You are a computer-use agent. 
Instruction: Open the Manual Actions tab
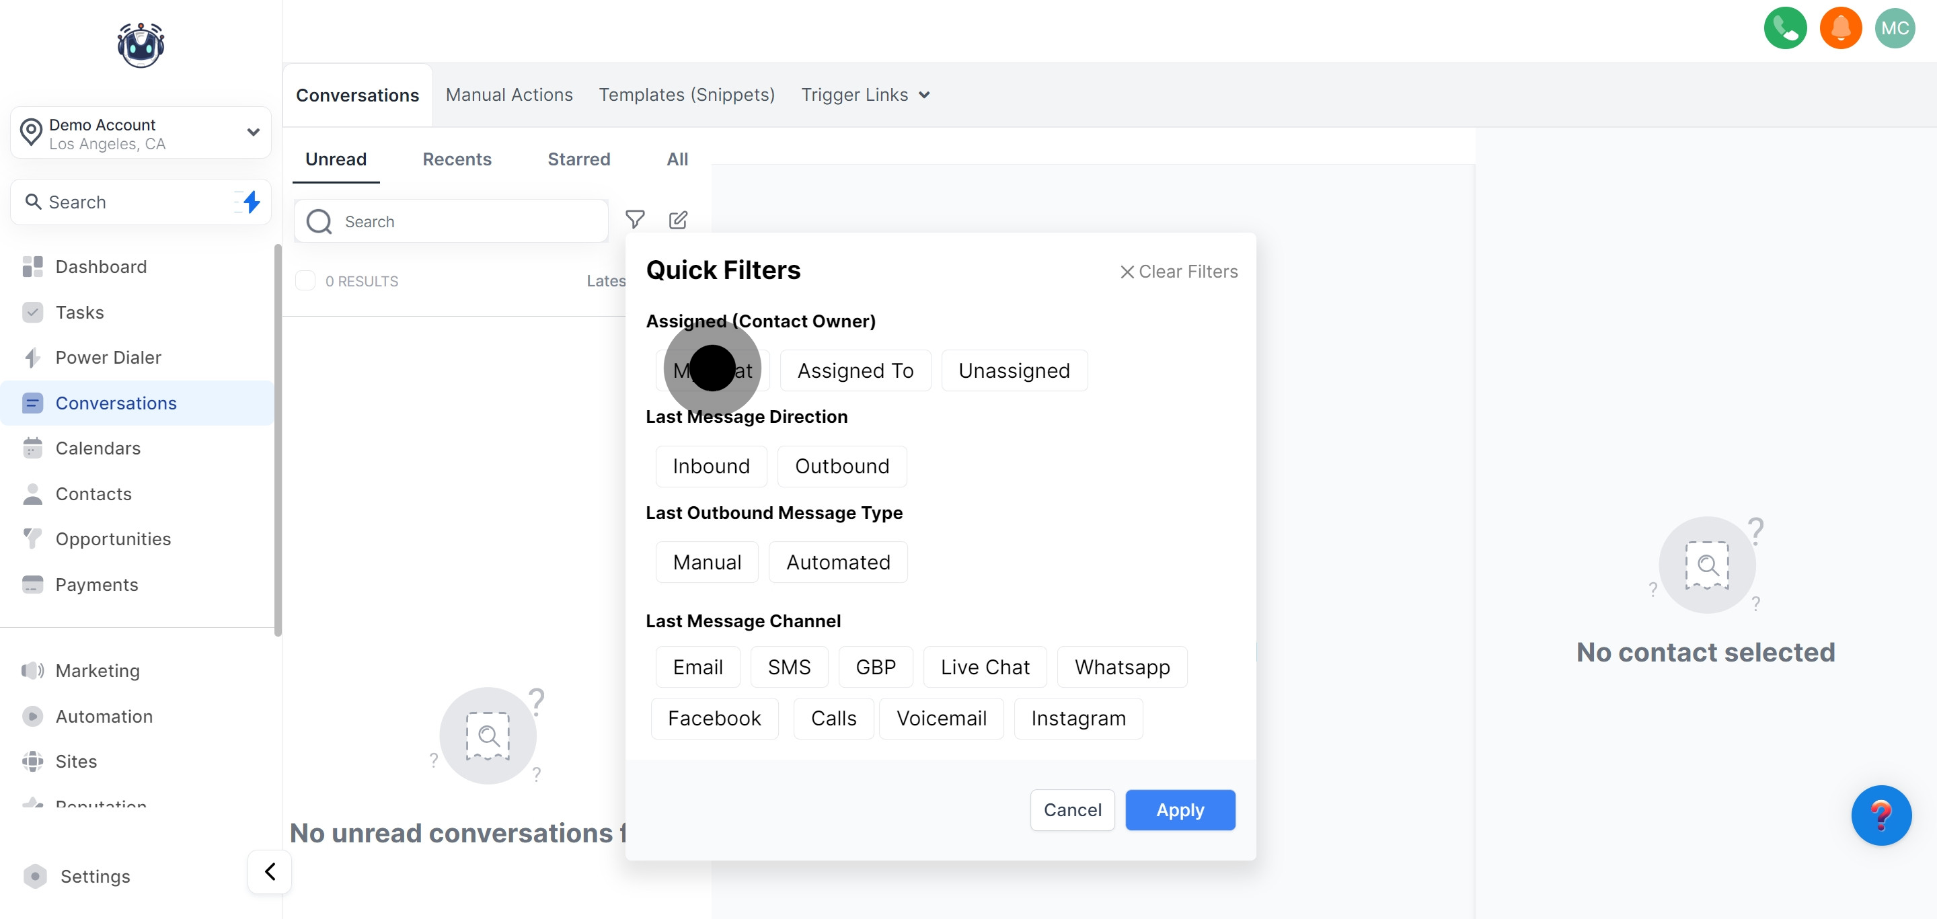click(509, 95)
